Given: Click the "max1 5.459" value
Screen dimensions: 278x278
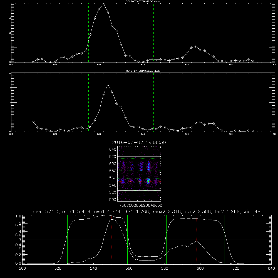Looking at the screenshot, I should [x=76, y=212].
